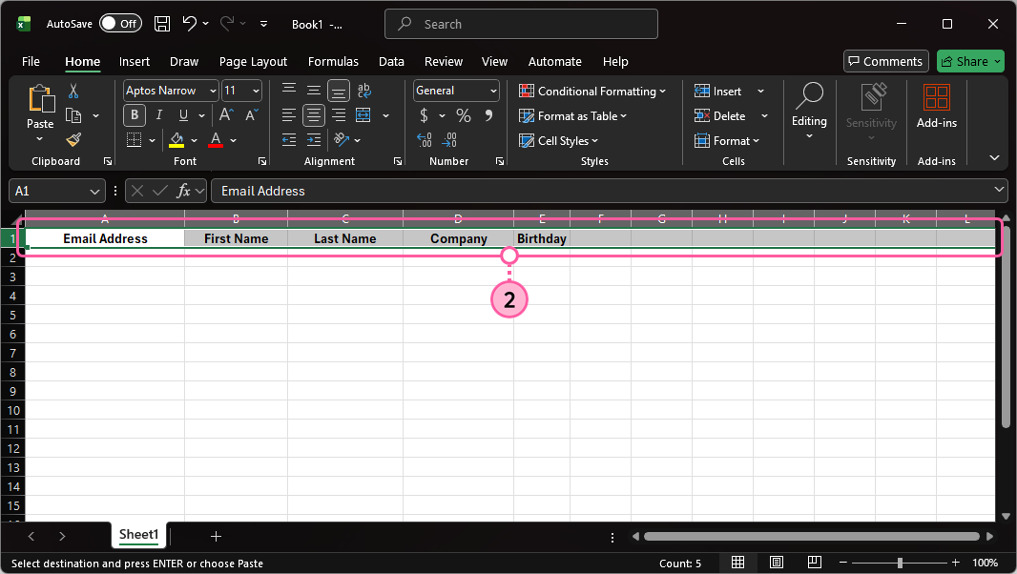Open the font name dropdown
1017x574 pixels.
[212, 91]
